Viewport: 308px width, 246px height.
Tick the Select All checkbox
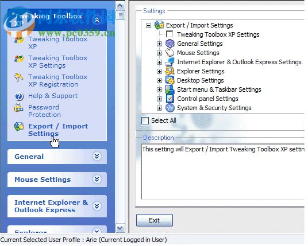[x=145, y=120]
